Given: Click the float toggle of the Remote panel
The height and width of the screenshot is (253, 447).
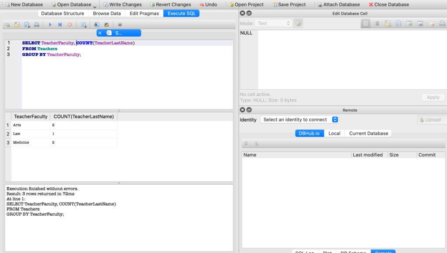Looking at the screenshot, I should pos(249,110).
